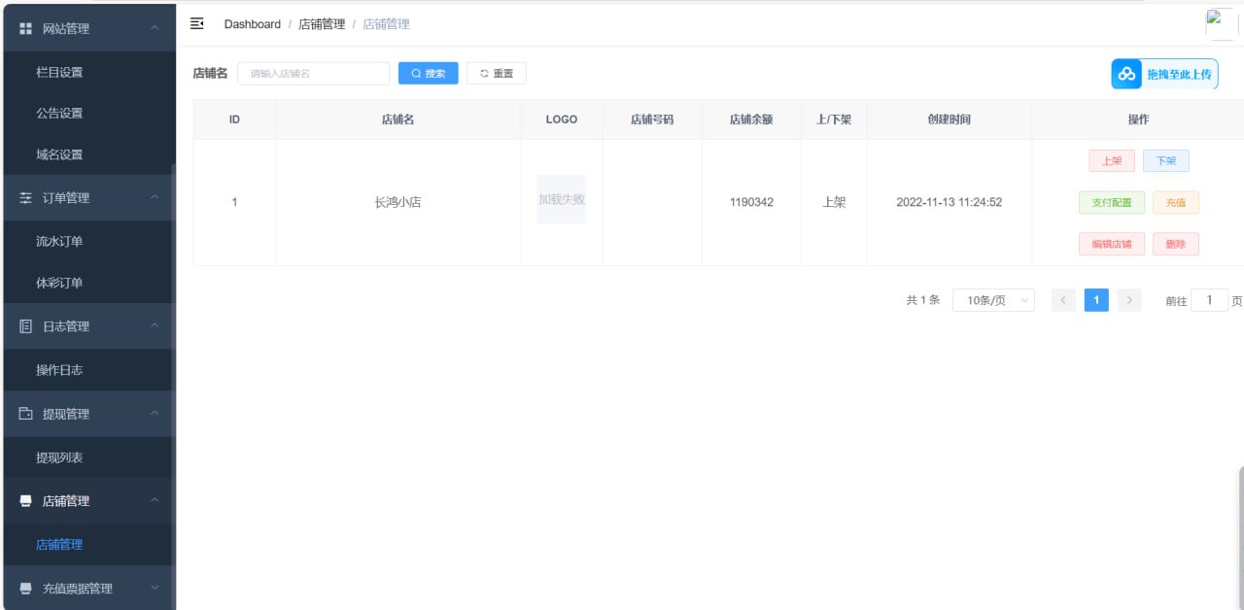Click the 网站管理 grid icon

pyautogui.click(x=26, y=29)
